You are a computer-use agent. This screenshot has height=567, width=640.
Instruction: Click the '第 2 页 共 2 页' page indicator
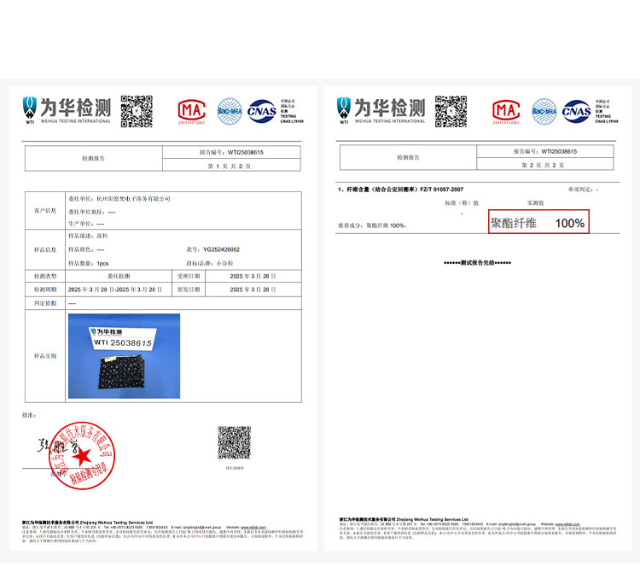(543, 166)
